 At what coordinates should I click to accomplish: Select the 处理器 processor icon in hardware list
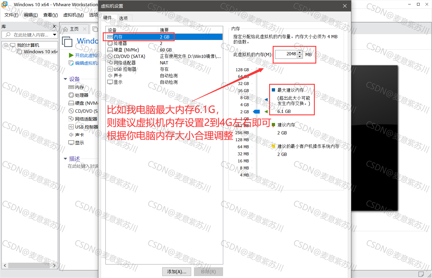[110, 43]
